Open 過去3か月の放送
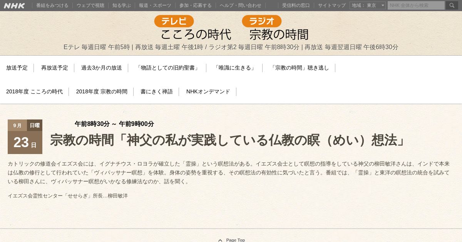The height and width of the screenshot is (242, 462). click(102, 68)
